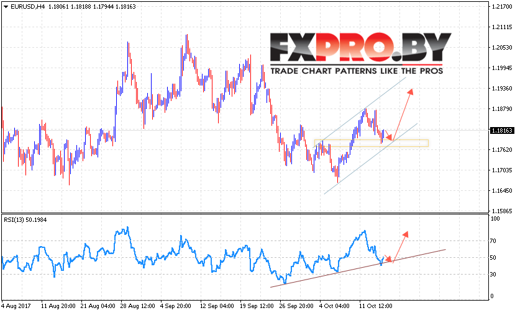The width and height of the screenshot is (515, 313).
Task: Click the 19 Sep 12:00 time label
Action: (257, 306)
